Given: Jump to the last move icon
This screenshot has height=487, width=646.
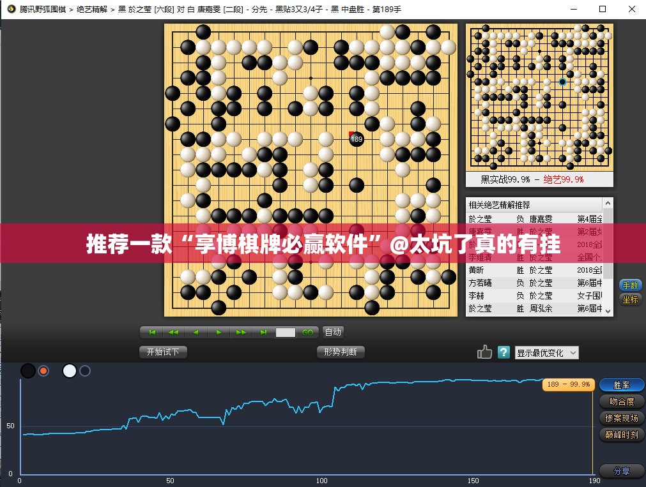Looking at the screenshot, I should (263, 332).
